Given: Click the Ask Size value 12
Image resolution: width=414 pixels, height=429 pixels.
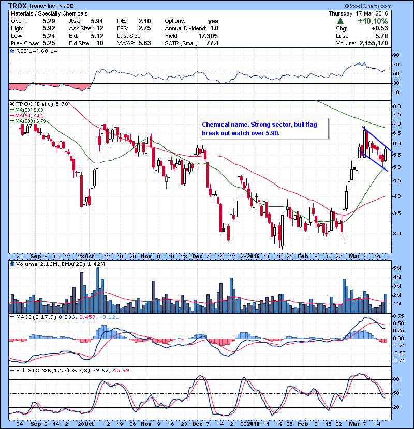Looking at the screenshot, I should coord(100,28).
